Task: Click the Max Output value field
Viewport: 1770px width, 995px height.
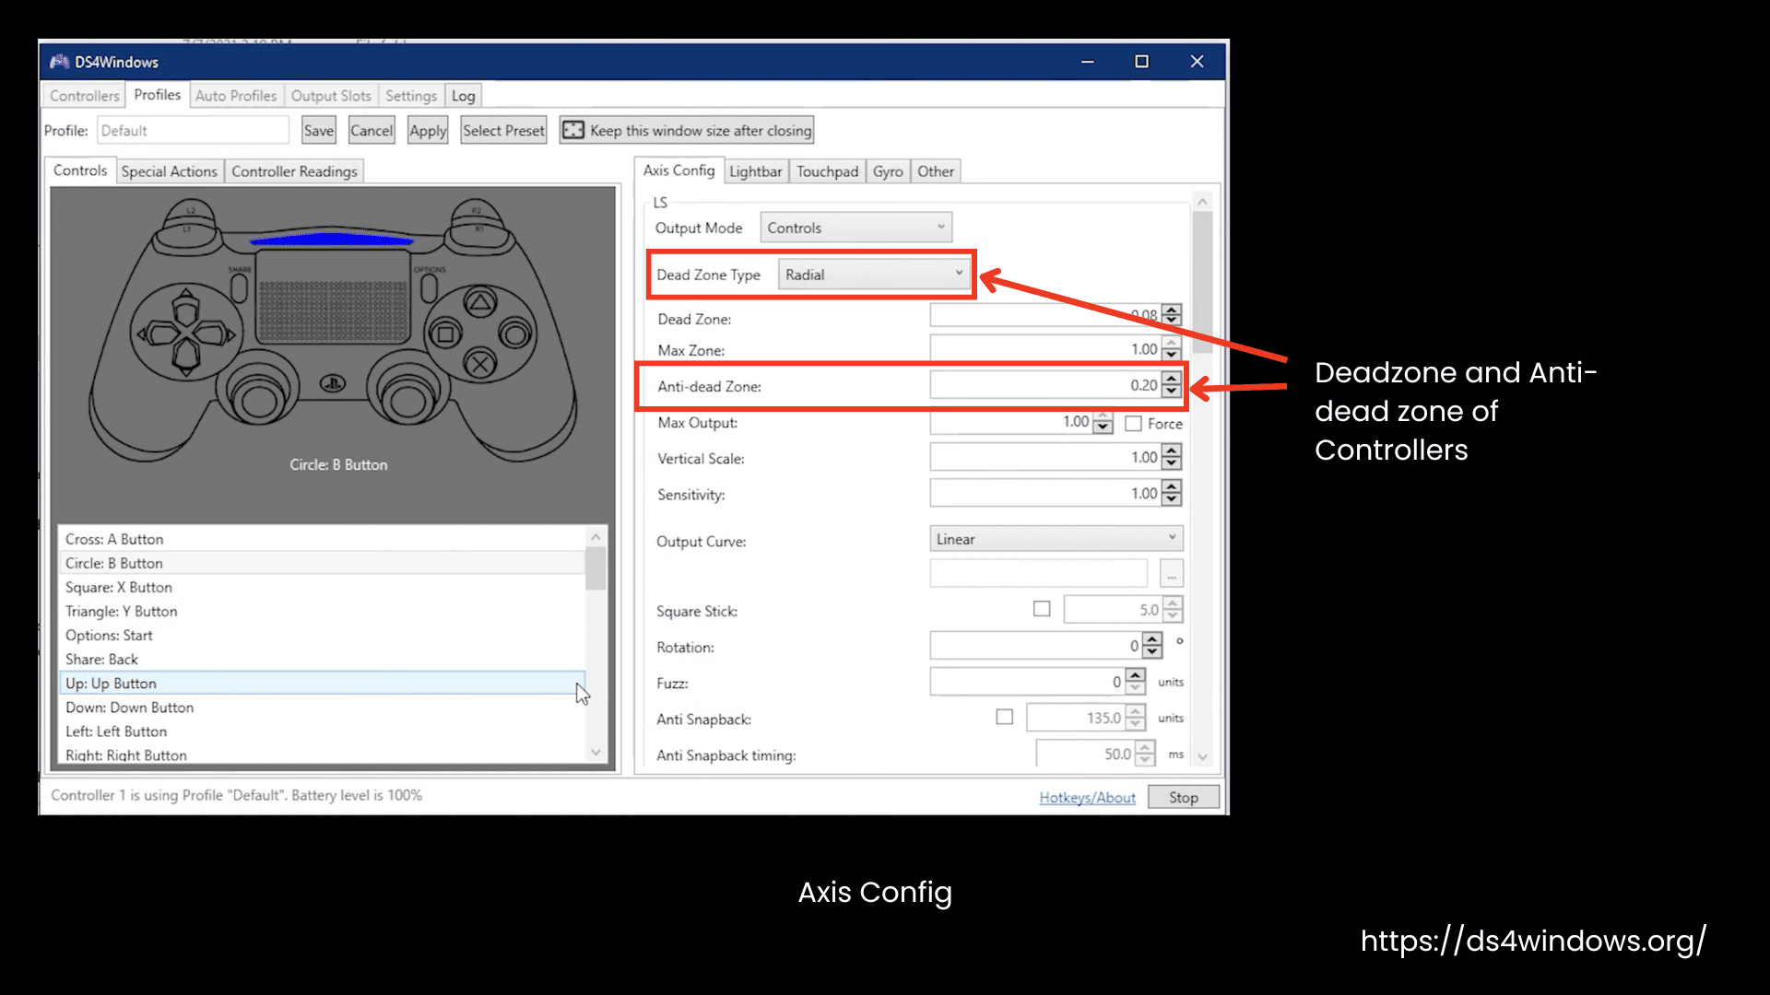Action: pyautogui.click(x=1011, y=422)
